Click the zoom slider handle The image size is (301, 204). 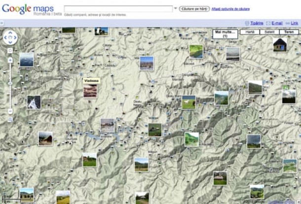[x=10, y=83]
